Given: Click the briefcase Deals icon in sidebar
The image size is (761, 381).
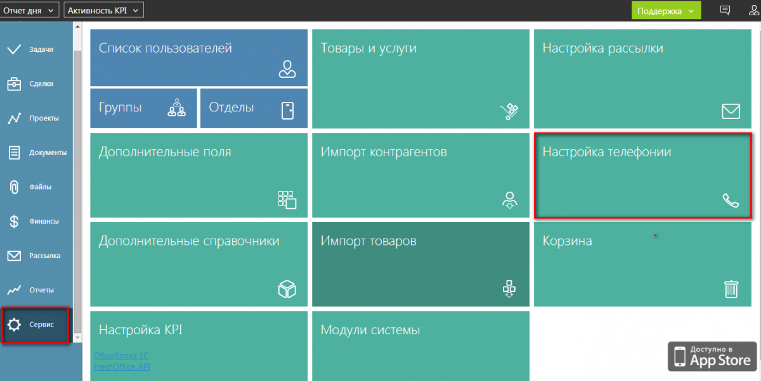Looking at the screenshot, I should tap(14, 84).
